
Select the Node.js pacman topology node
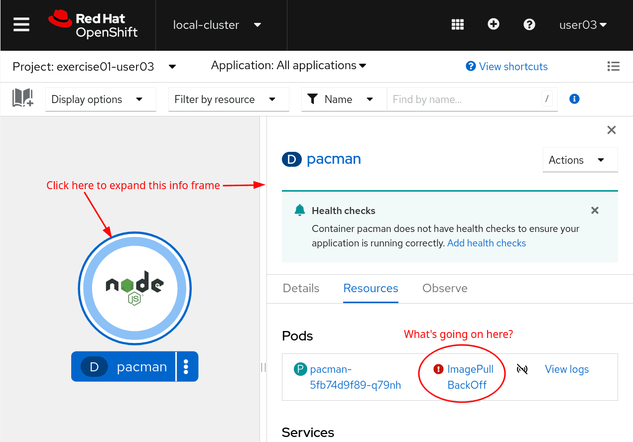point(135,288)
